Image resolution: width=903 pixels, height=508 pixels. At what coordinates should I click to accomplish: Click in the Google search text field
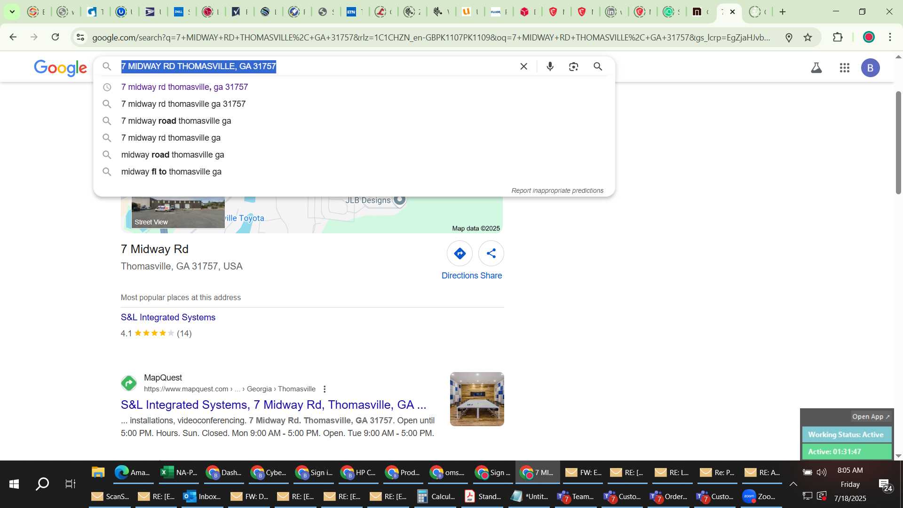[315, 66]
